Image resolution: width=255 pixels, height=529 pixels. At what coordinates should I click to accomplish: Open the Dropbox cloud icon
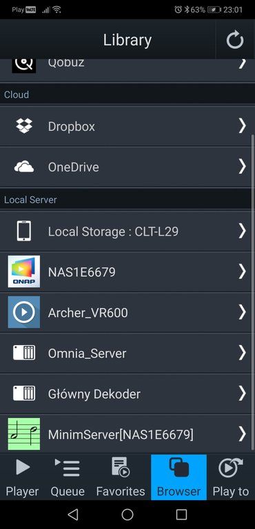coord(24,126)
